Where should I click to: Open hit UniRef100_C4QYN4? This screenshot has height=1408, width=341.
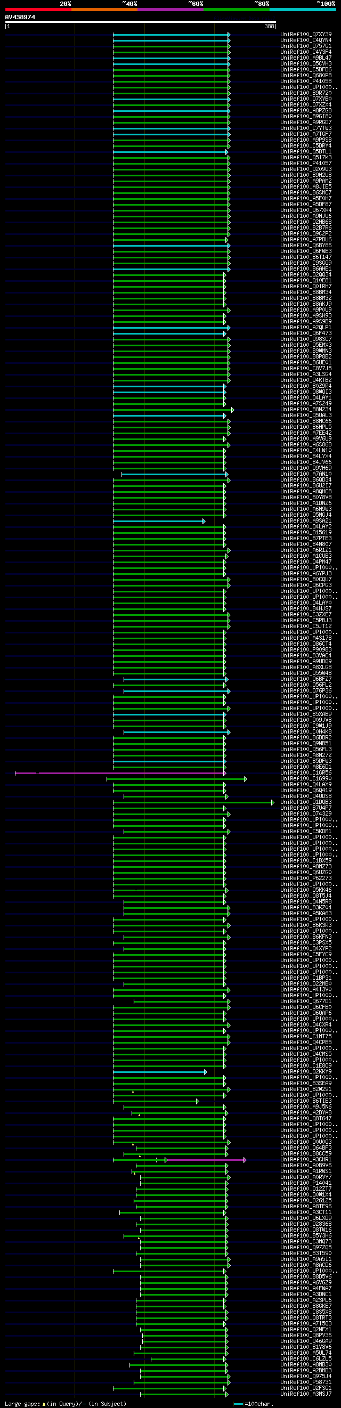tap(306, 40)
